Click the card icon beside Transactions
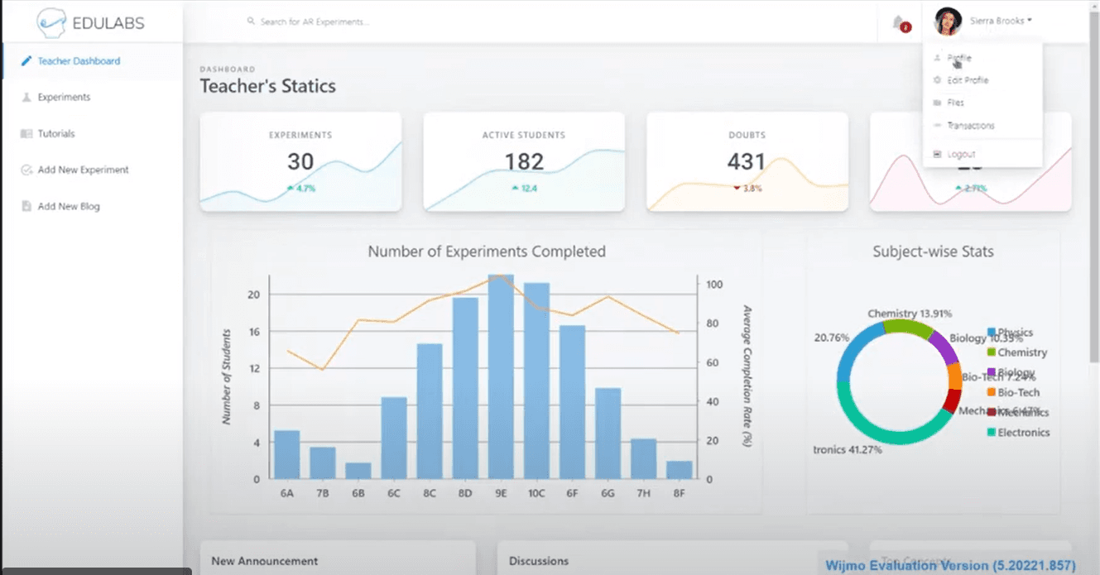The image size is (1100, 575). pos(937,126)
